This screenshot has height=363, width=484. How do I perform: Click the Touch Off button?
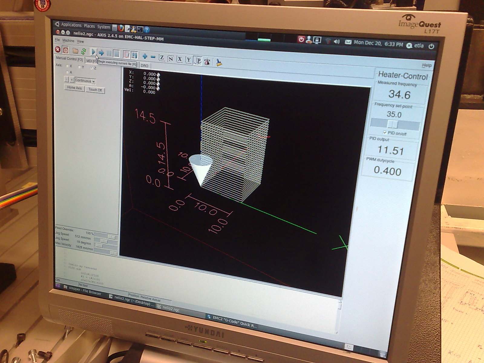coord(95,90)
